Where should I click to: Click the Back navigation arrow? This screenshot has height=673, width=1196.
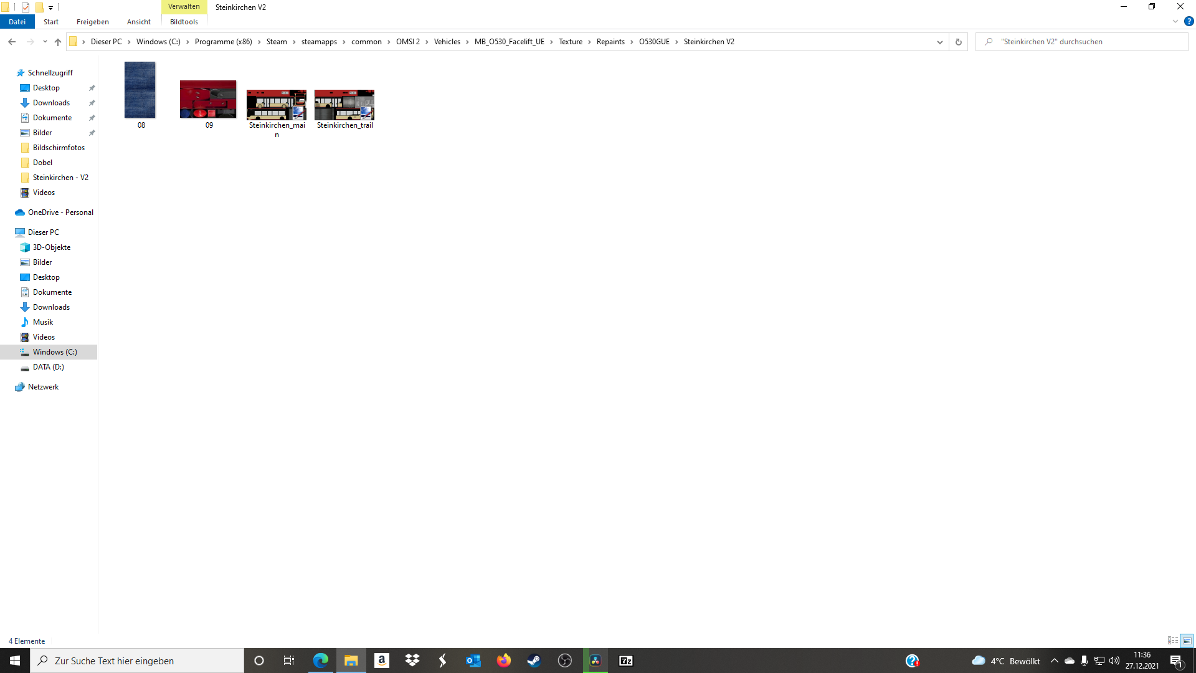pyautogui.click(x=12, y=42)
